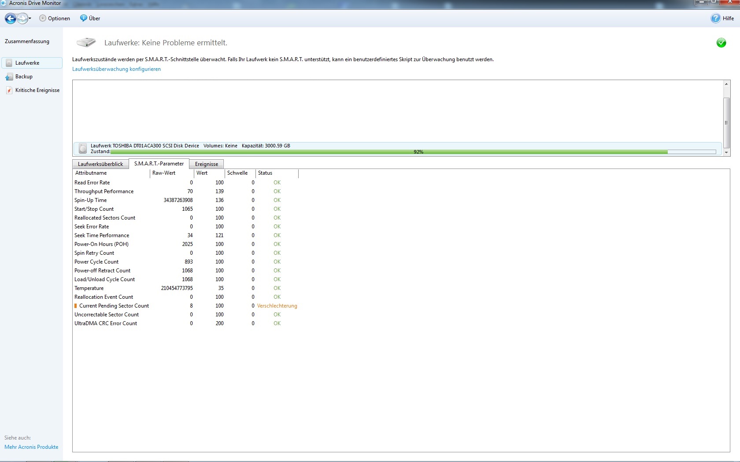Select the S.M.A.R.T.-Parameter tab
Viewport: 740px width, 462px height.
[x=159, y=164]
